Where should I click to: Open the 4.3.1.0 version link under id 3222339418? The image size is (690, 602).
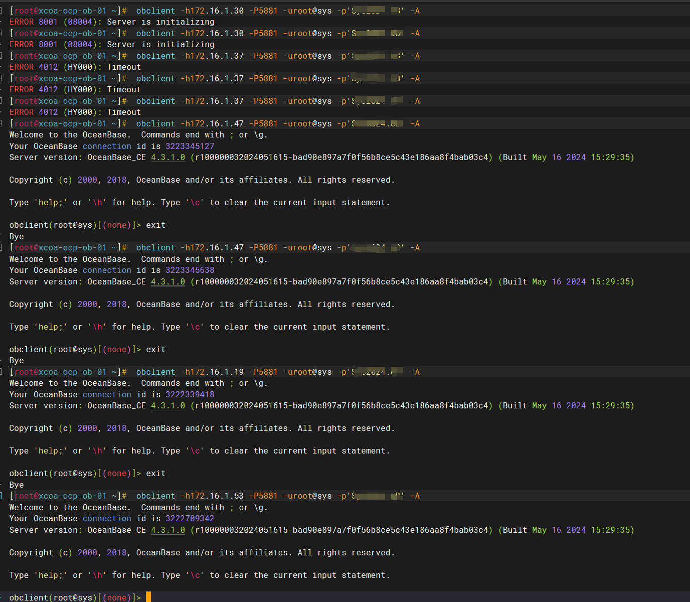[168, 405]
